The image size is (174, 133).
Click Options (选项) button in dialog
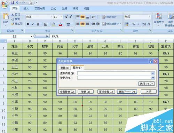tap(147, 84)
